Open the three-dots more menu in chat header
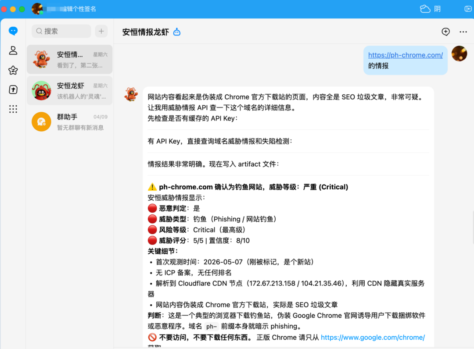The width and height of the screenshot is (474, 349). click(x=463, y=32)
